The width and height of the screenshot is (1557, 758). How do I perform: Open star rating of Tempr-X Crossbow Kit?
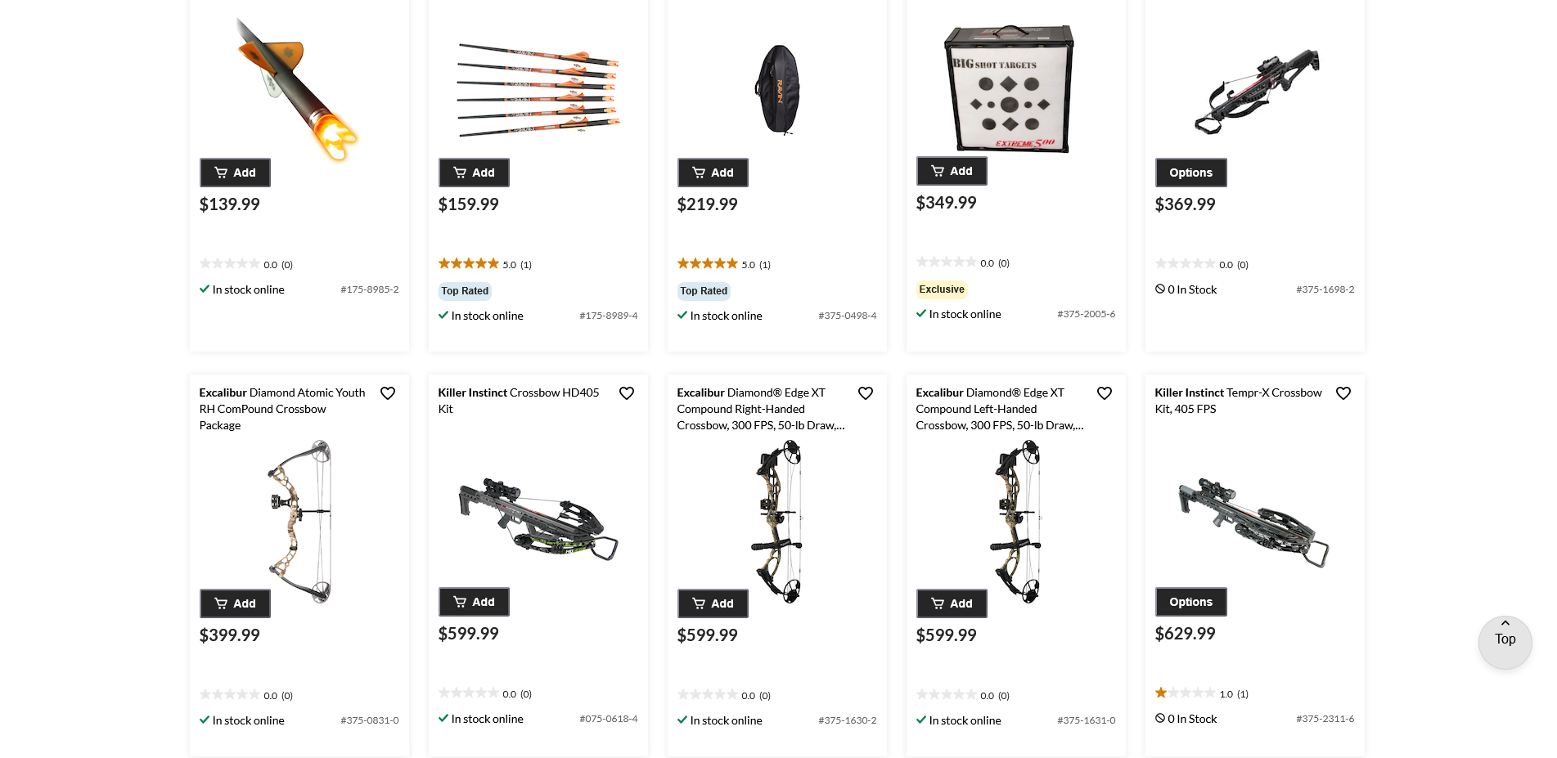[x=1201, y=693]
